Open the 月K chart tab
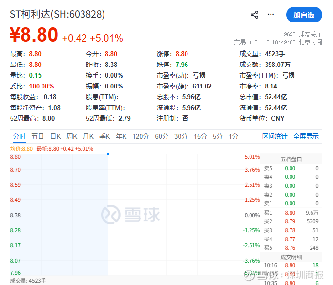333x285 pixels. (88, 136)
